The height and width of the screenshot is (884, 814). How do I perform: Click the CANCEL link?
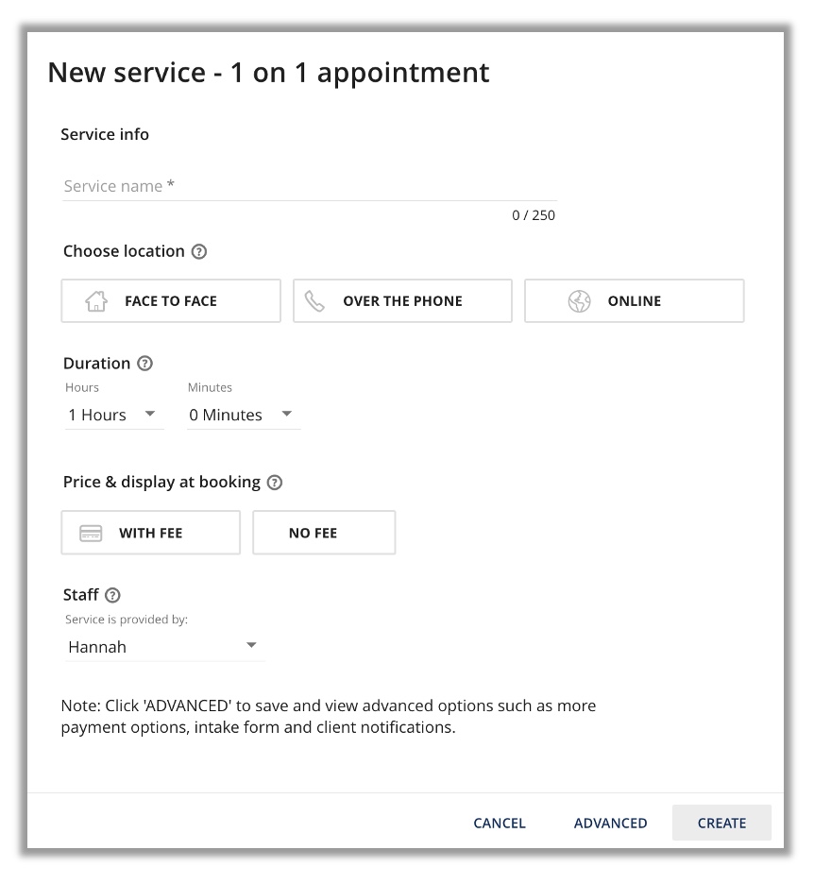(x=499, y=823)
